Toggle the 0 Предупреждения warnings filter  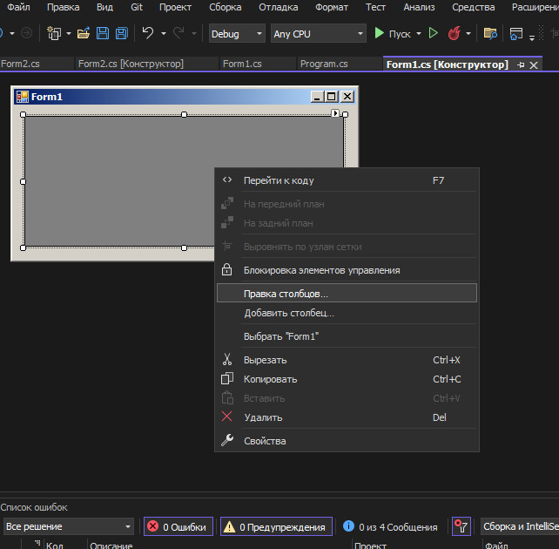coord(276,526)
